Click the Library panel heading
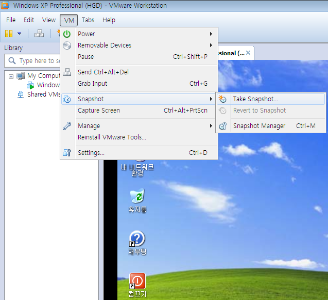This screenshot has width=328, height=300. coord(13,48)
